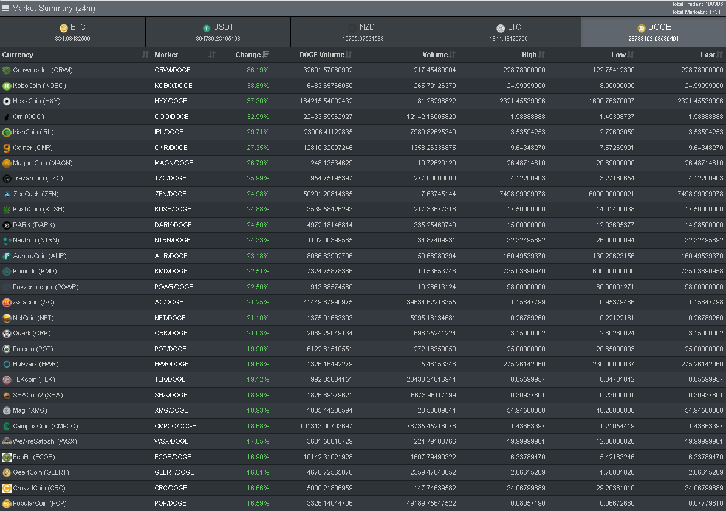
Task: Click the WeAreSatoshi (WSX) coin icon
Action: 7,442
